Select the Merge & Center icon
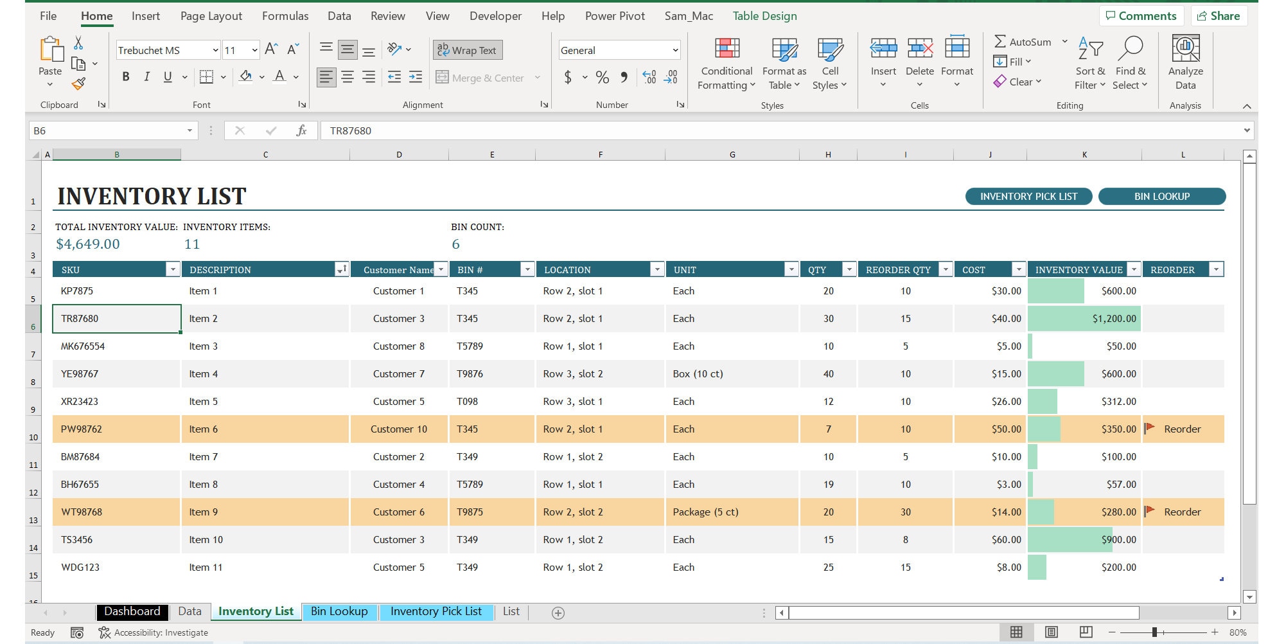Viewport: 1286px width, 644px height. 480,77
